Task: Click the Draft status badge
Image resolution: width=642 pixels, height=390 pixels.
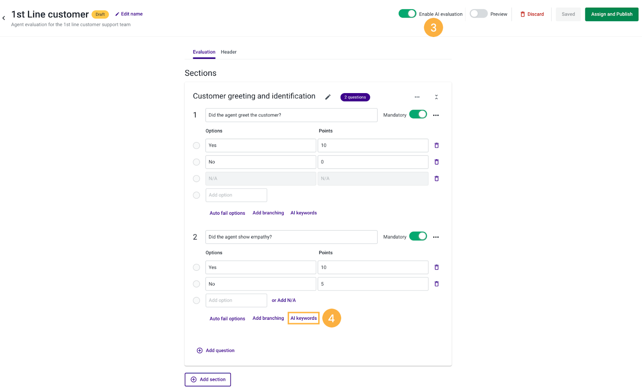Action: coord(100,14)
